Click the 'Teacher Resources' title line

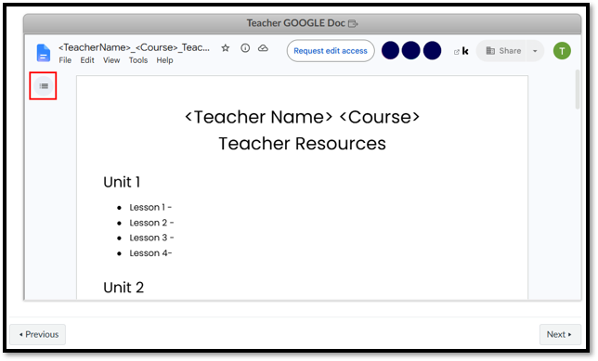tap(302, 144)
